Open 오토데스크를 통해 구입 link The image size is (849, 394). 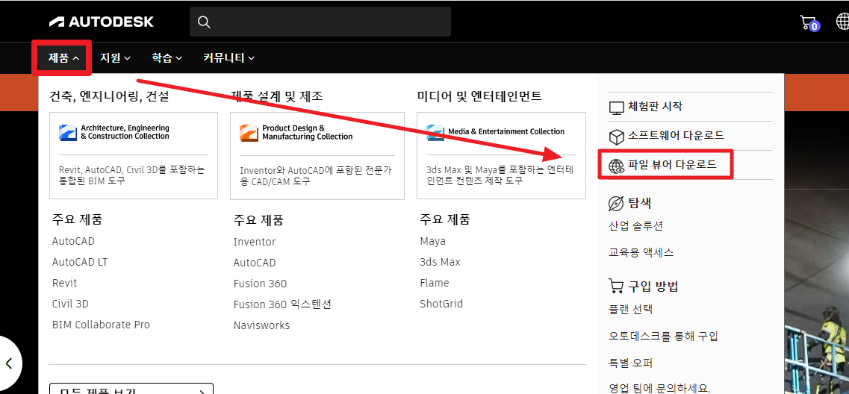click(x=663, y=336)
